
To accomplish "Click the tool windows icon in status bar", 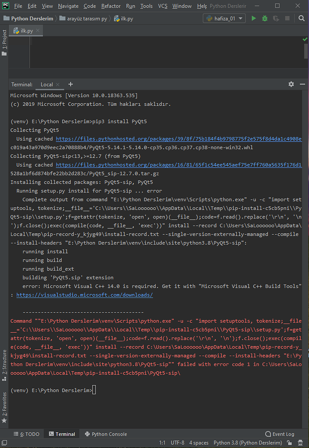I will tap(4, 443).
